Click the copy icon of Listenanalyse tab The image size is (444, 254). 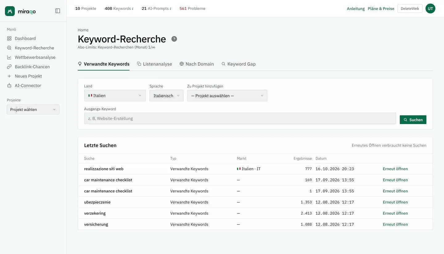(x=139, y=64)
